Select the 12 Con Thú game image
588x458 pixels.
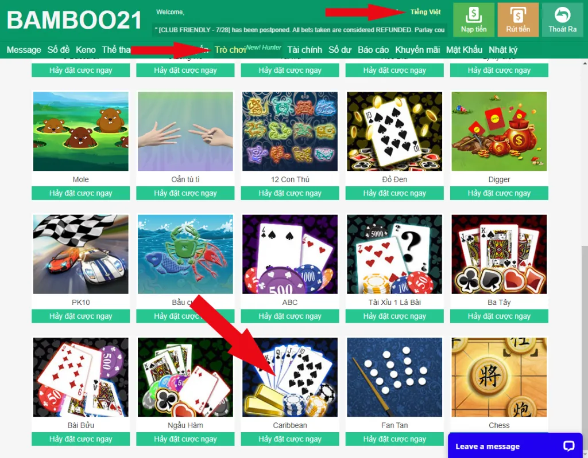pos(290,131)
